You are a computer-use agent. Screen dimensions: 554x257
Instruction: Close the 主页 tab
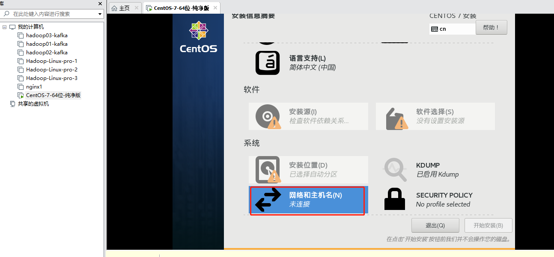(x=137, y=8)
